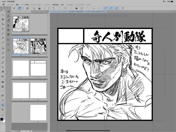Open blank page 8 thumbnail

(x=38, y=113)
